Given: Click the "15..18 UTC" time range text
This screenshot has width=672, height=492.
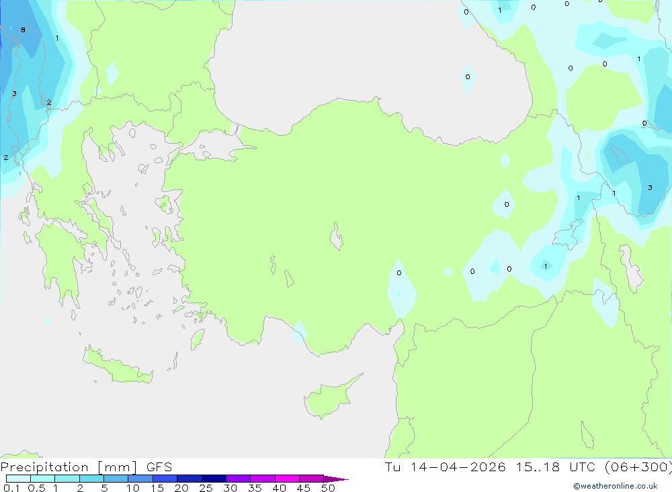Looking at the screenshot, I should pyautogui.click(x=556, y=467).
